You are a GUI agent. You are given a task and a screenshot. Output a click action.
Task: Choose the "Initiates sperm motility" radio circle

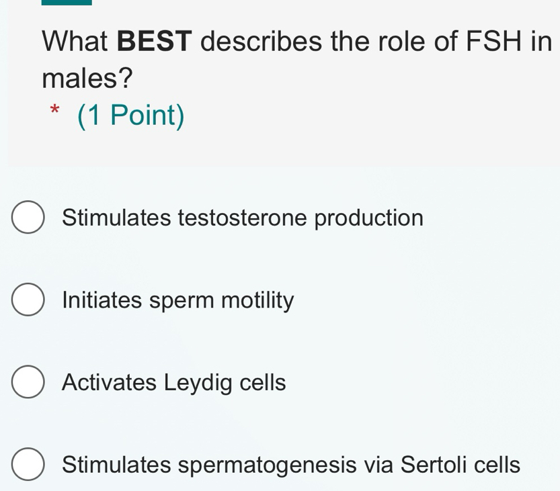(28, 301)
